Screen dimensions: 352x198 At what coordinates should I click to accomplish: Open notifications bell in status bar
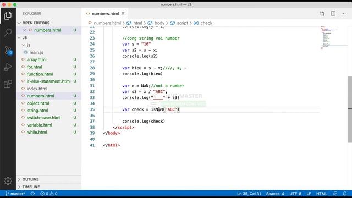[345, 194]
